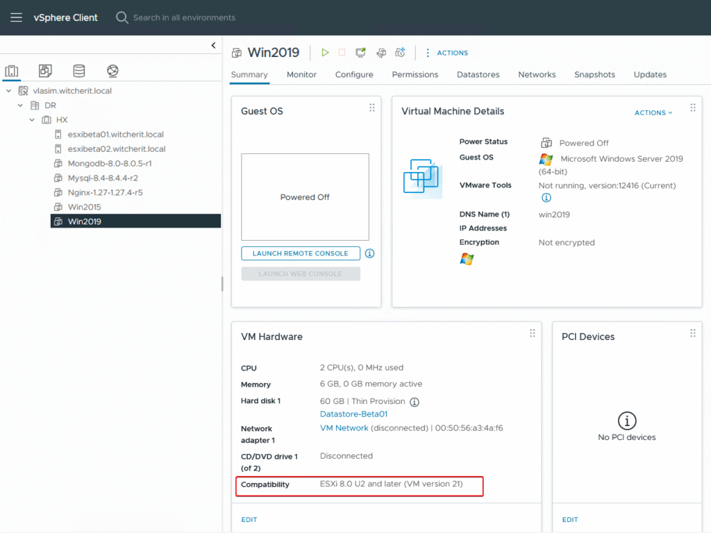This screenshot has height=533, width=711.
Task: Switch to Networking inventory view
Action: [112, 71]
